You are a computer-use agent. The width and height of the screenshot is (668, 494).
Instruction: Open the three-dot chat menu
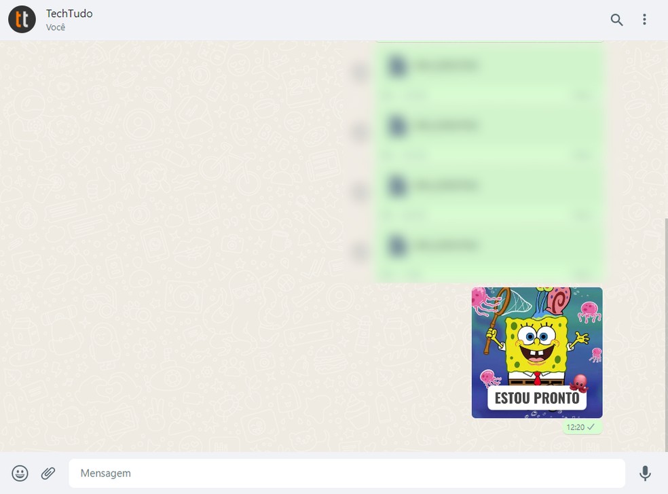click(x=644, y=20)
